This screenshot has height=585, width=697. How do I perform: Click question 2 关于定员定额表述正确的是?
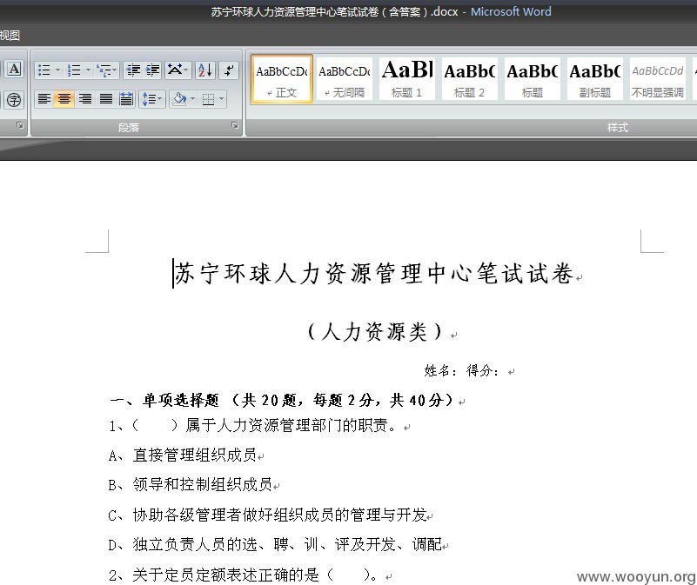tap(226, 575)
